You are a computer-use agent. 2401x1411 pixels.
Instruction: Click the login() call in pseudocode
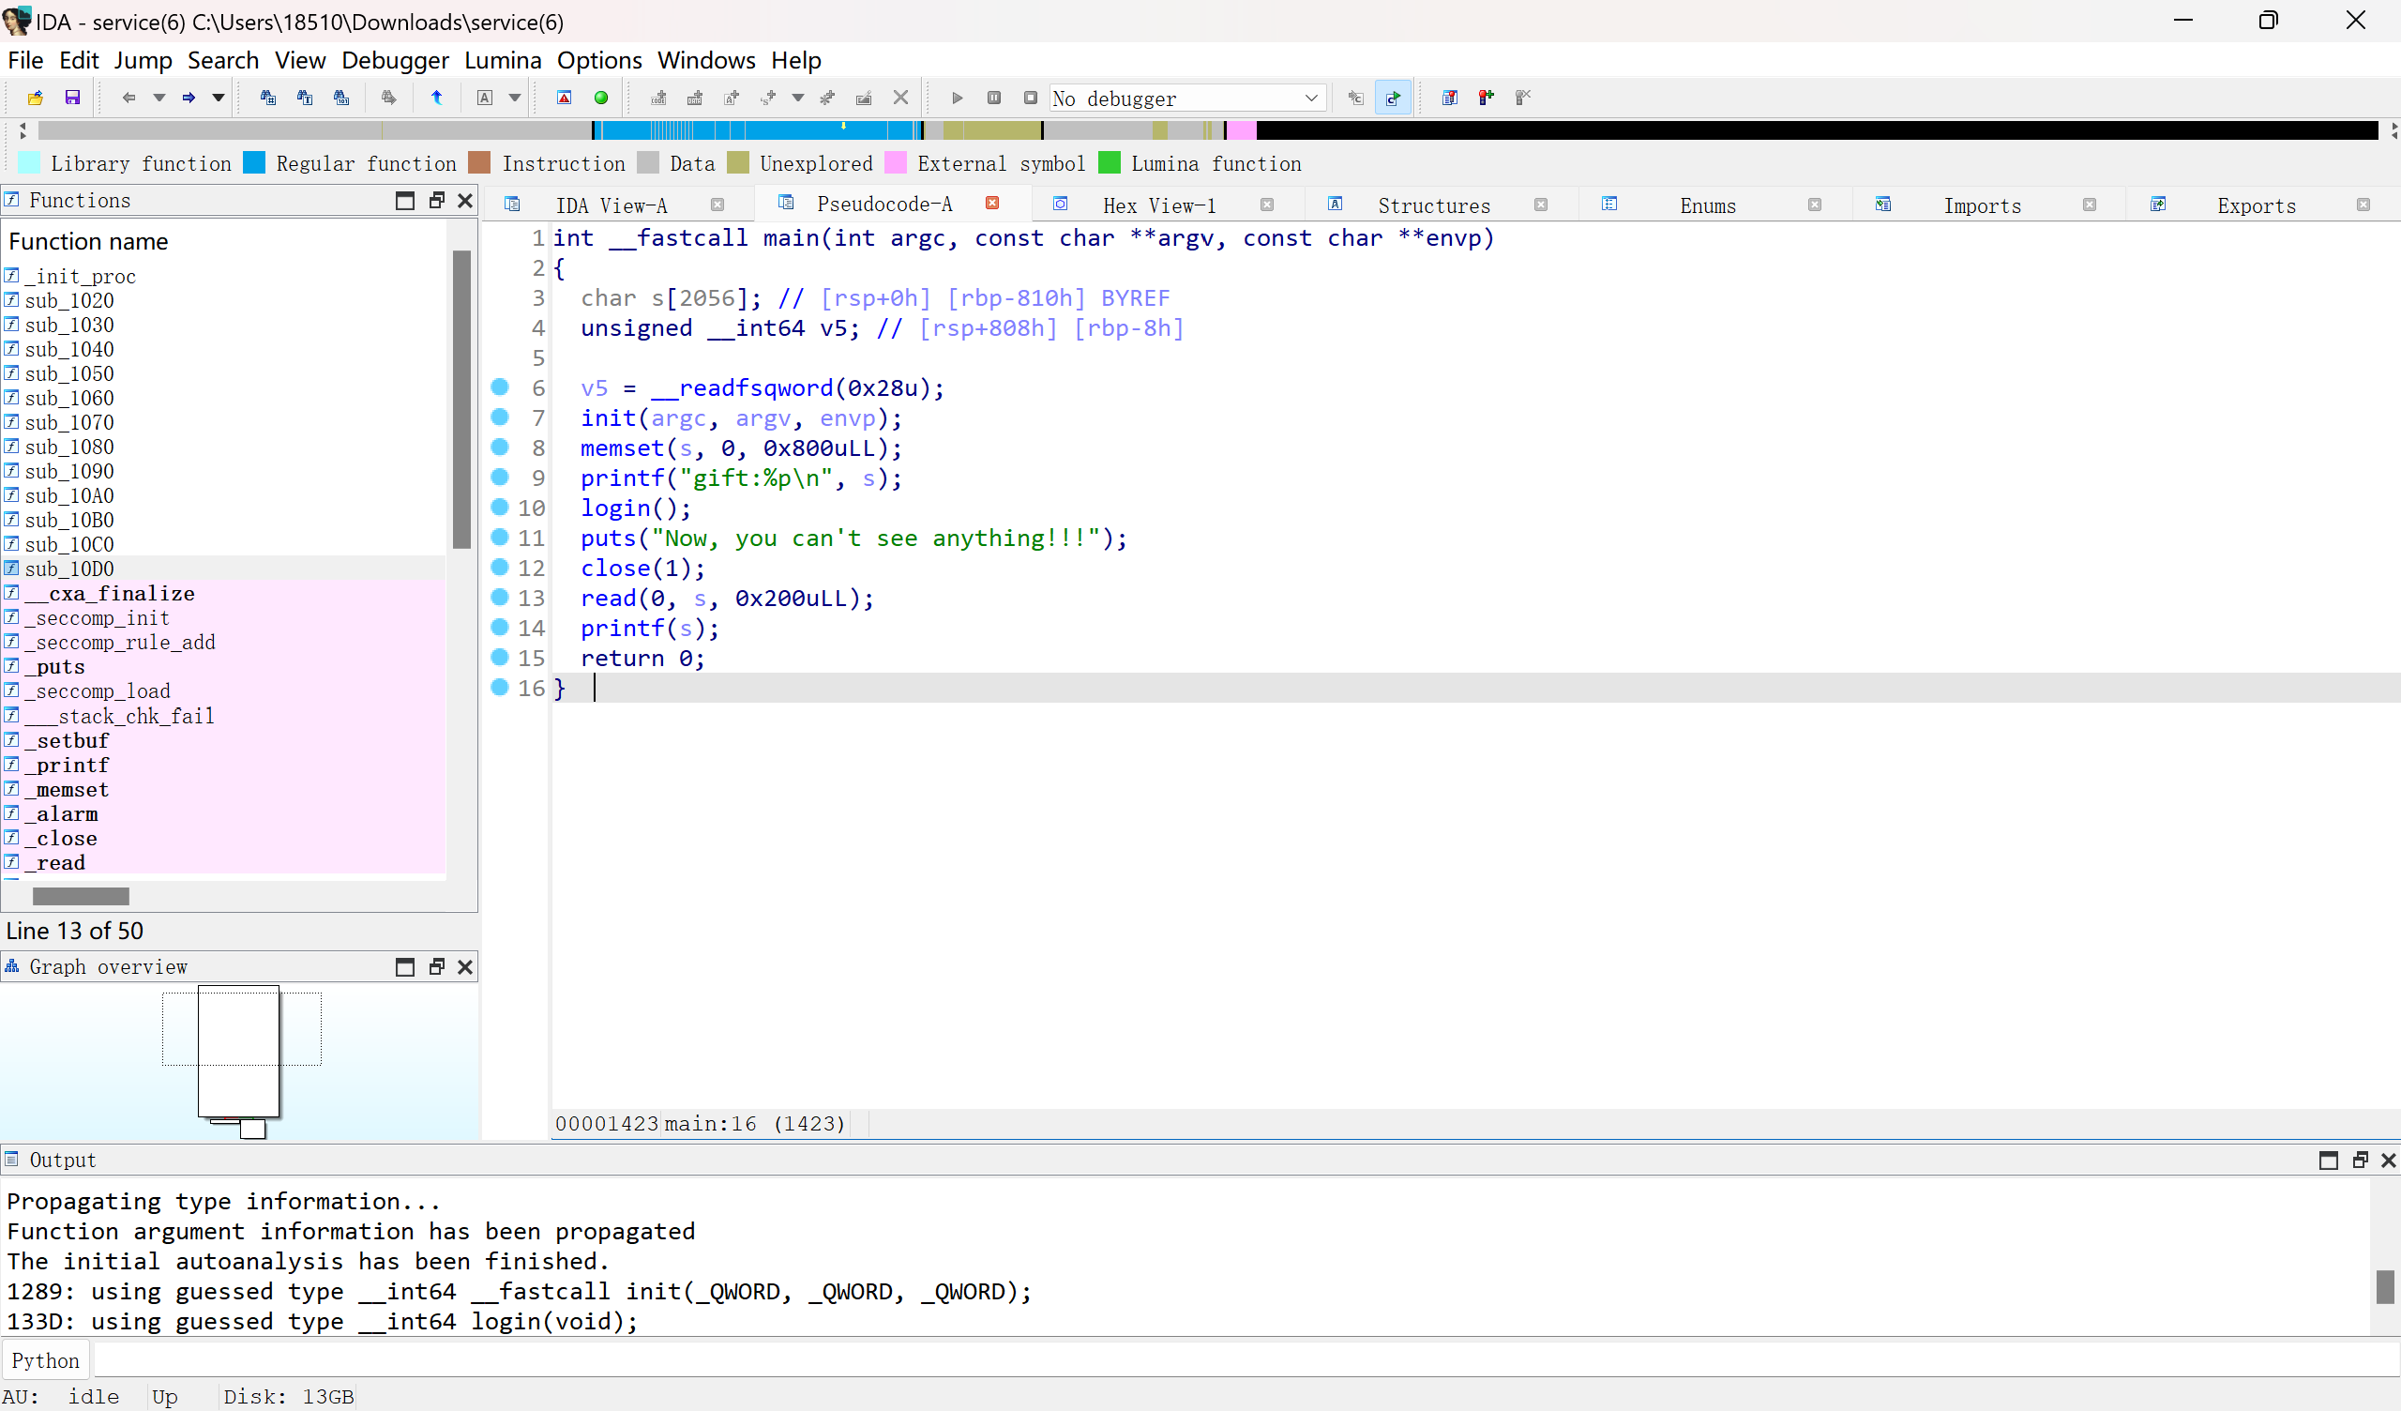point(636,508)
